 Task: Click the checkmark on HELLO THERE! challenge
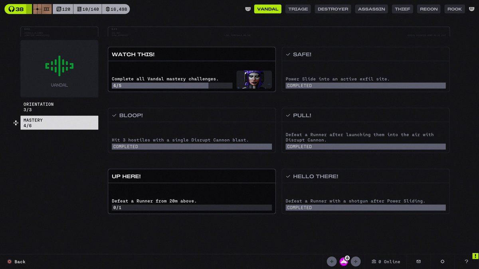coord(288,176)
